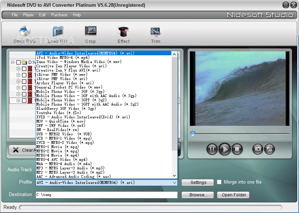Click the video preview image

240,89
